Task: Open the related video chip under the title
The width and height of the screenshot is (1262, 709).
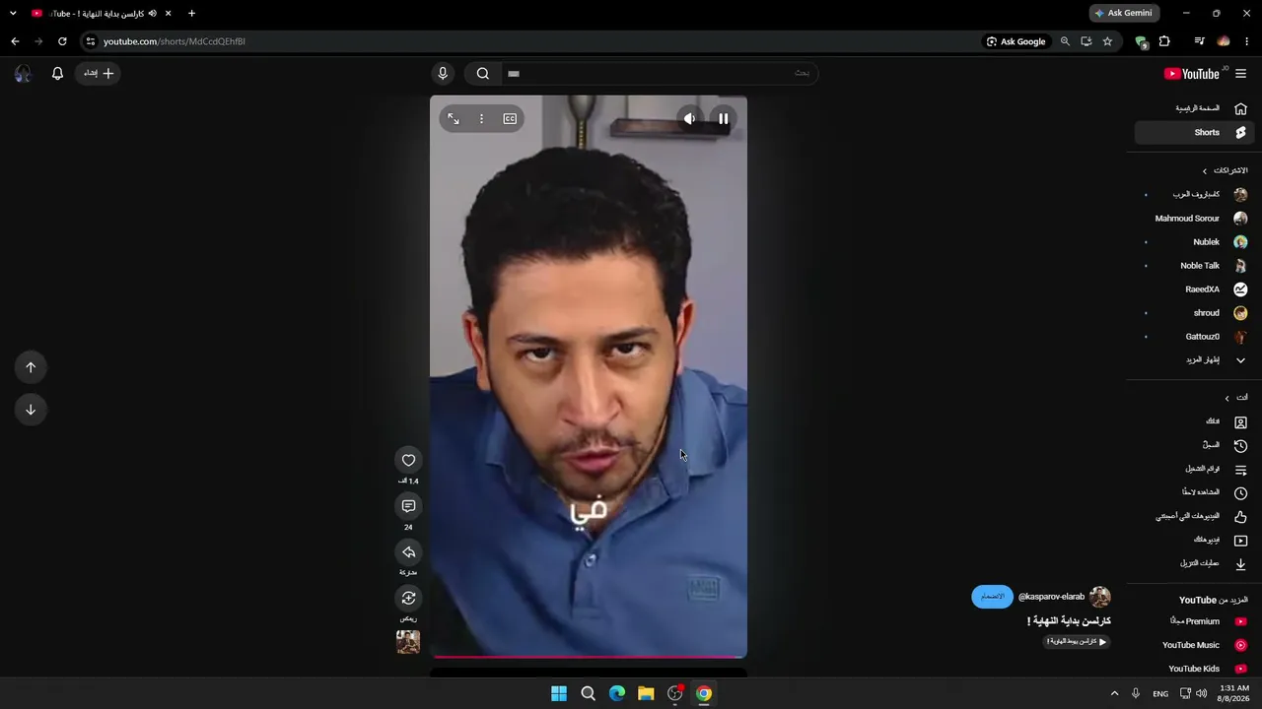Action: point(1076,642)
